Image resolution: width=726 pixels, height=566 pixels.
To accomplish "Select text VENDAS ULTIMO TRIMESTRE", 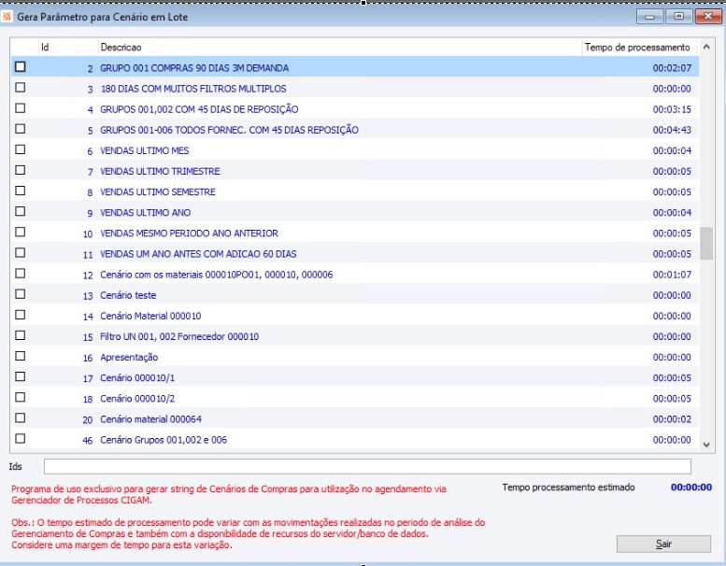I will pyautogui.click(x=160, y=171).
